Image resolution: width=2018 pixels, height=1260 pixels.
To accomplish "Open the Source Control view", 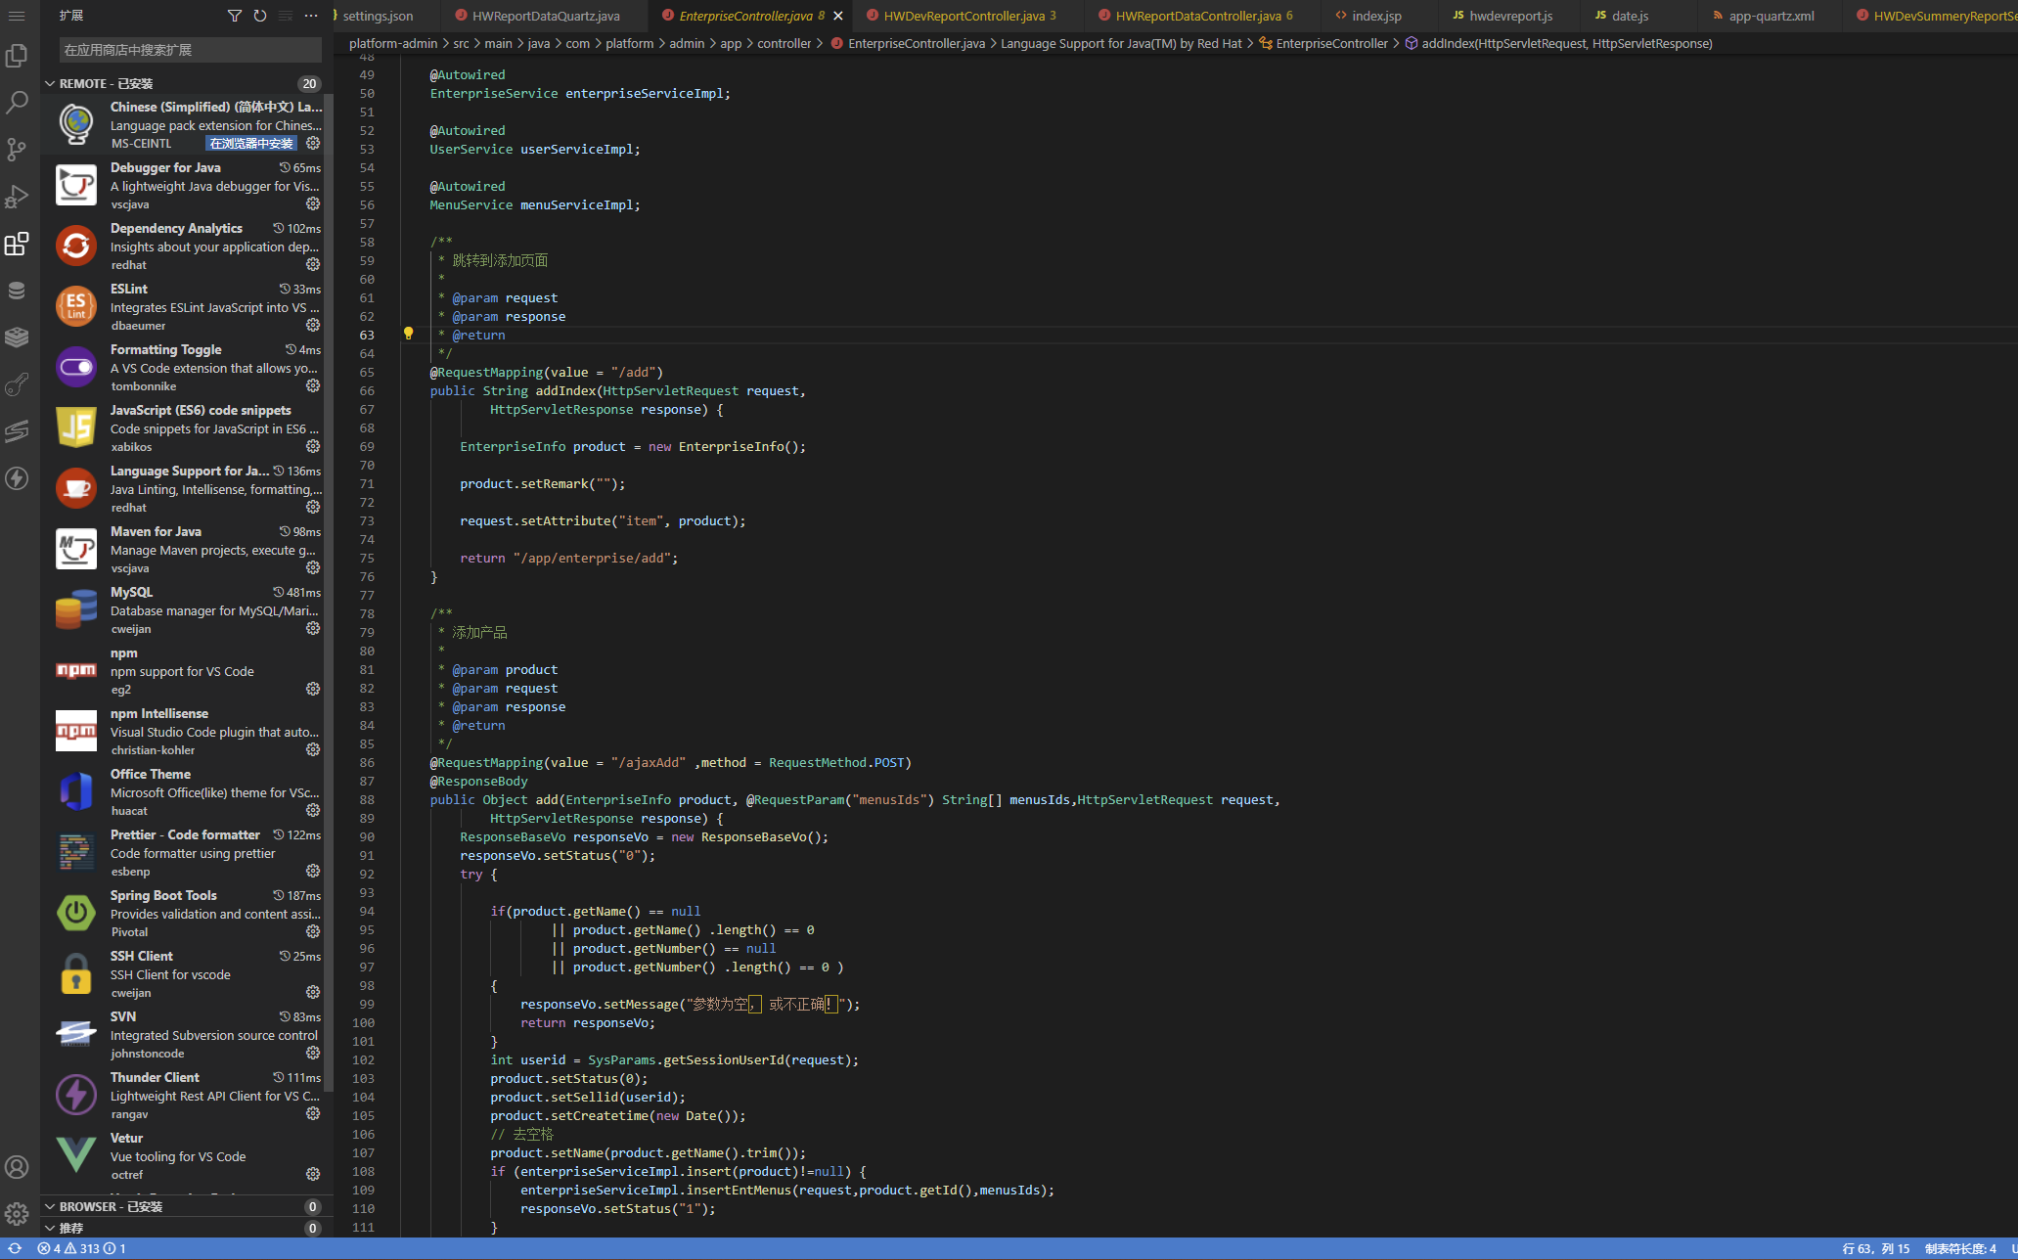I will tap(18, 149).
